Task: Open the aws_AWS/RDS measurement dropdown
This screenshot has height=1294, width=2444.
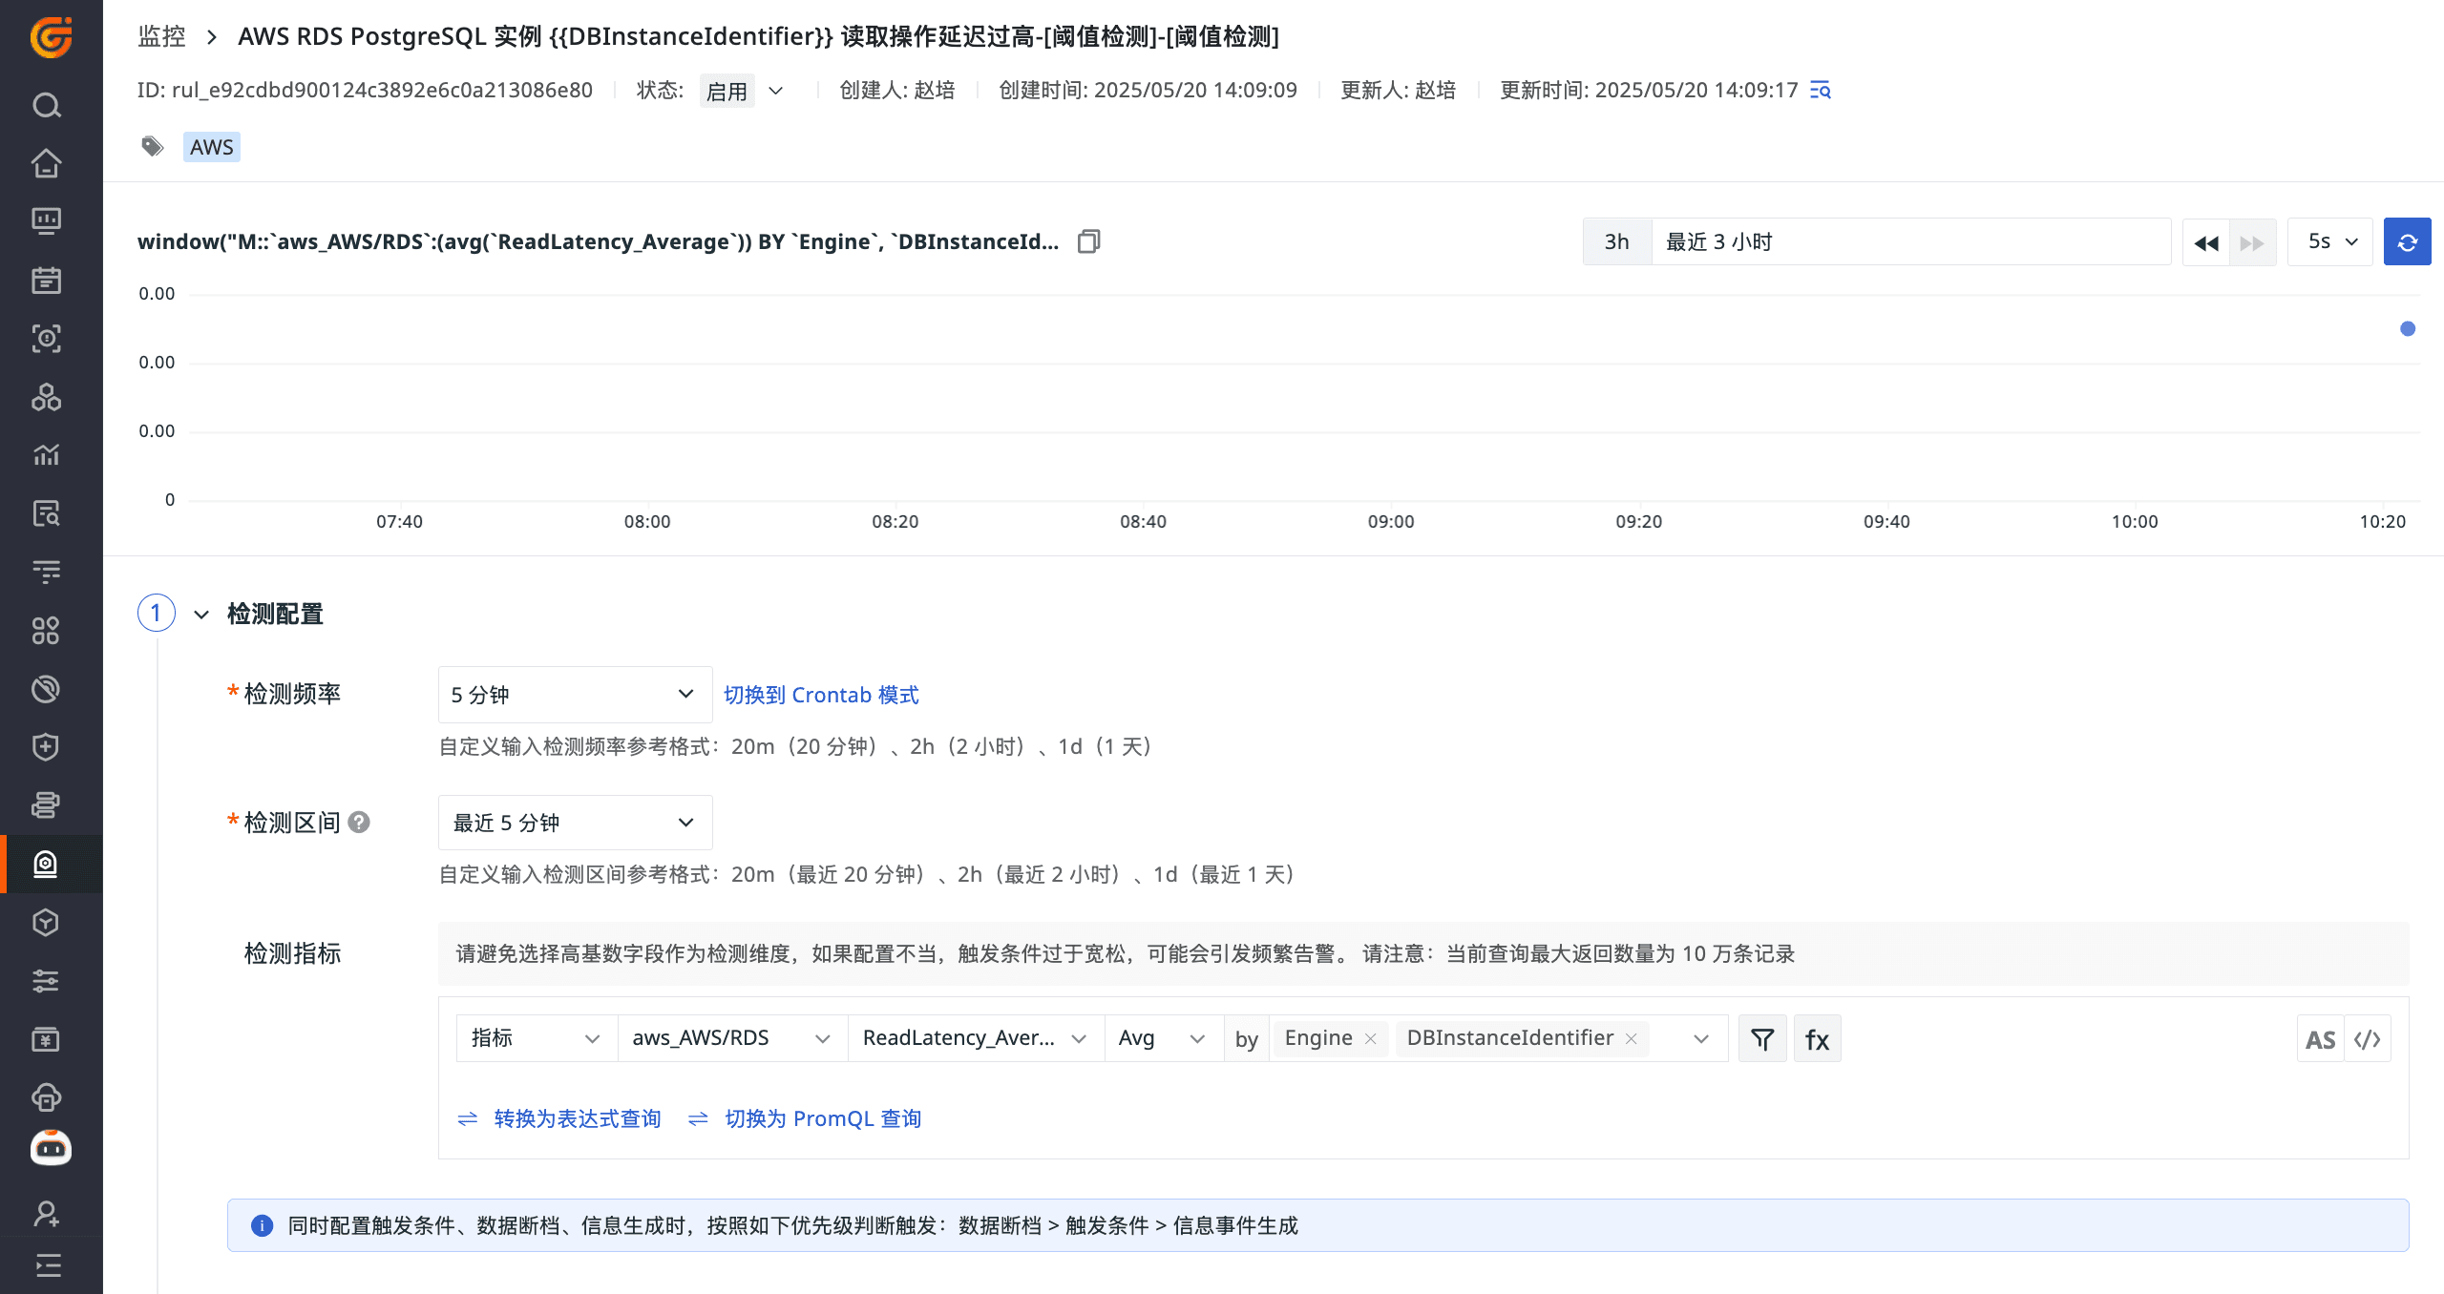Action: 732,1038
